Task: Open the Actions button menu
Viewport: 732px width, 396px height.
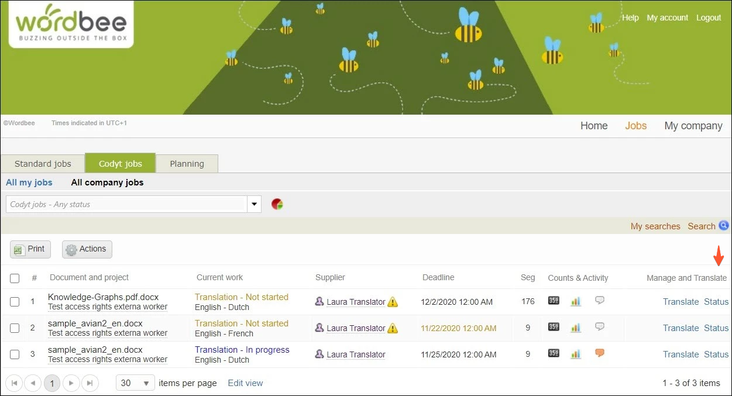Action: point(87,249)
